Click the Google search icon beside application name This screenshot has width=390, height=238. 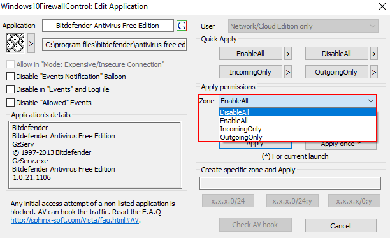tap(182, 26)
